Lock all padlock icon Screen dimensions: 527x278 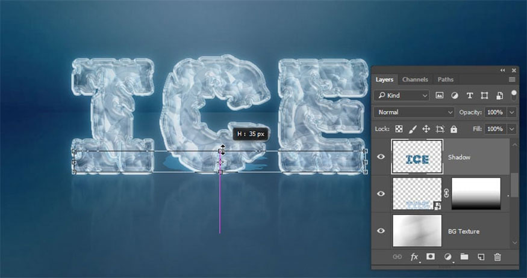(x=454, y=129)
